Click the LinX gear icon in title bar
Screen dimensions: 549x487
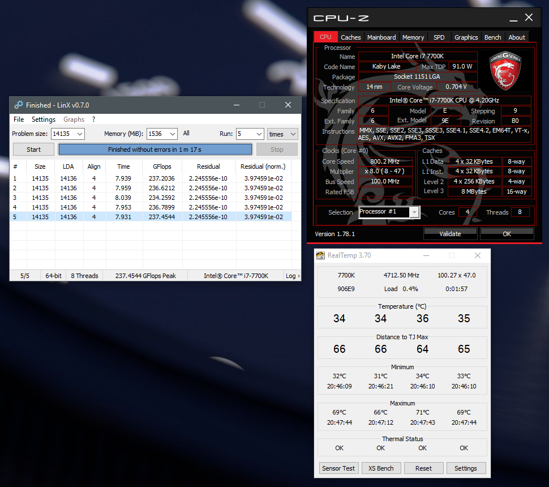pyautogui.click(x=19, y=105)
